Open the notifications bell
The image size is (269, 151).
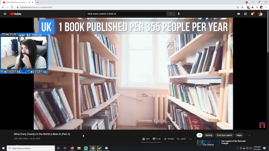click(252, 14)
